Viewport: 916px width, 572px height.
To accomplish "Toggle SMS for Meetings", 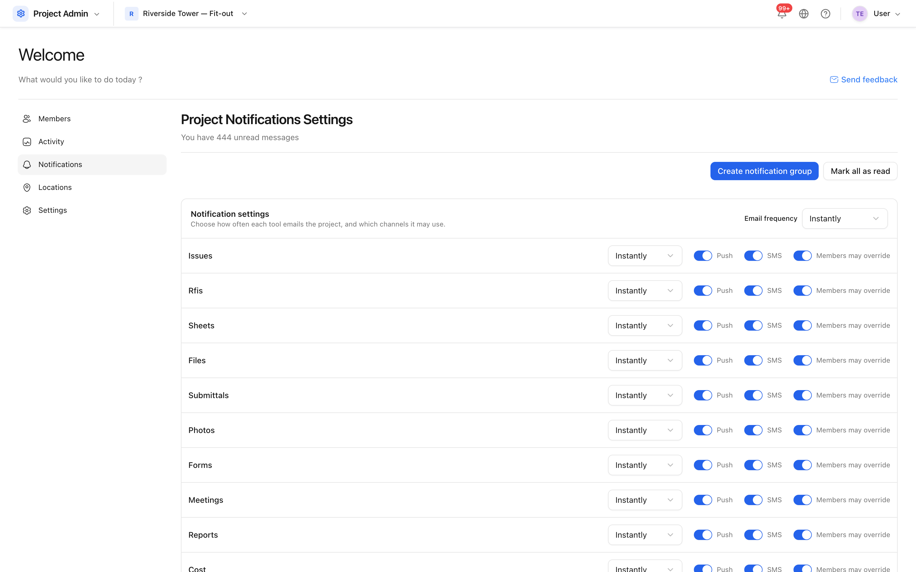I will 753,500.
